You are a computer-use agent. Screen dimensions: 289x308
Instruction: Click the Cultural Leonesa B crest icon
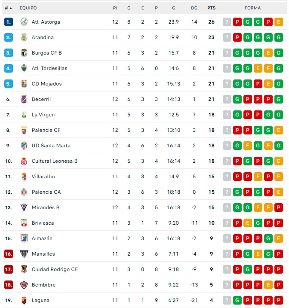24,161
